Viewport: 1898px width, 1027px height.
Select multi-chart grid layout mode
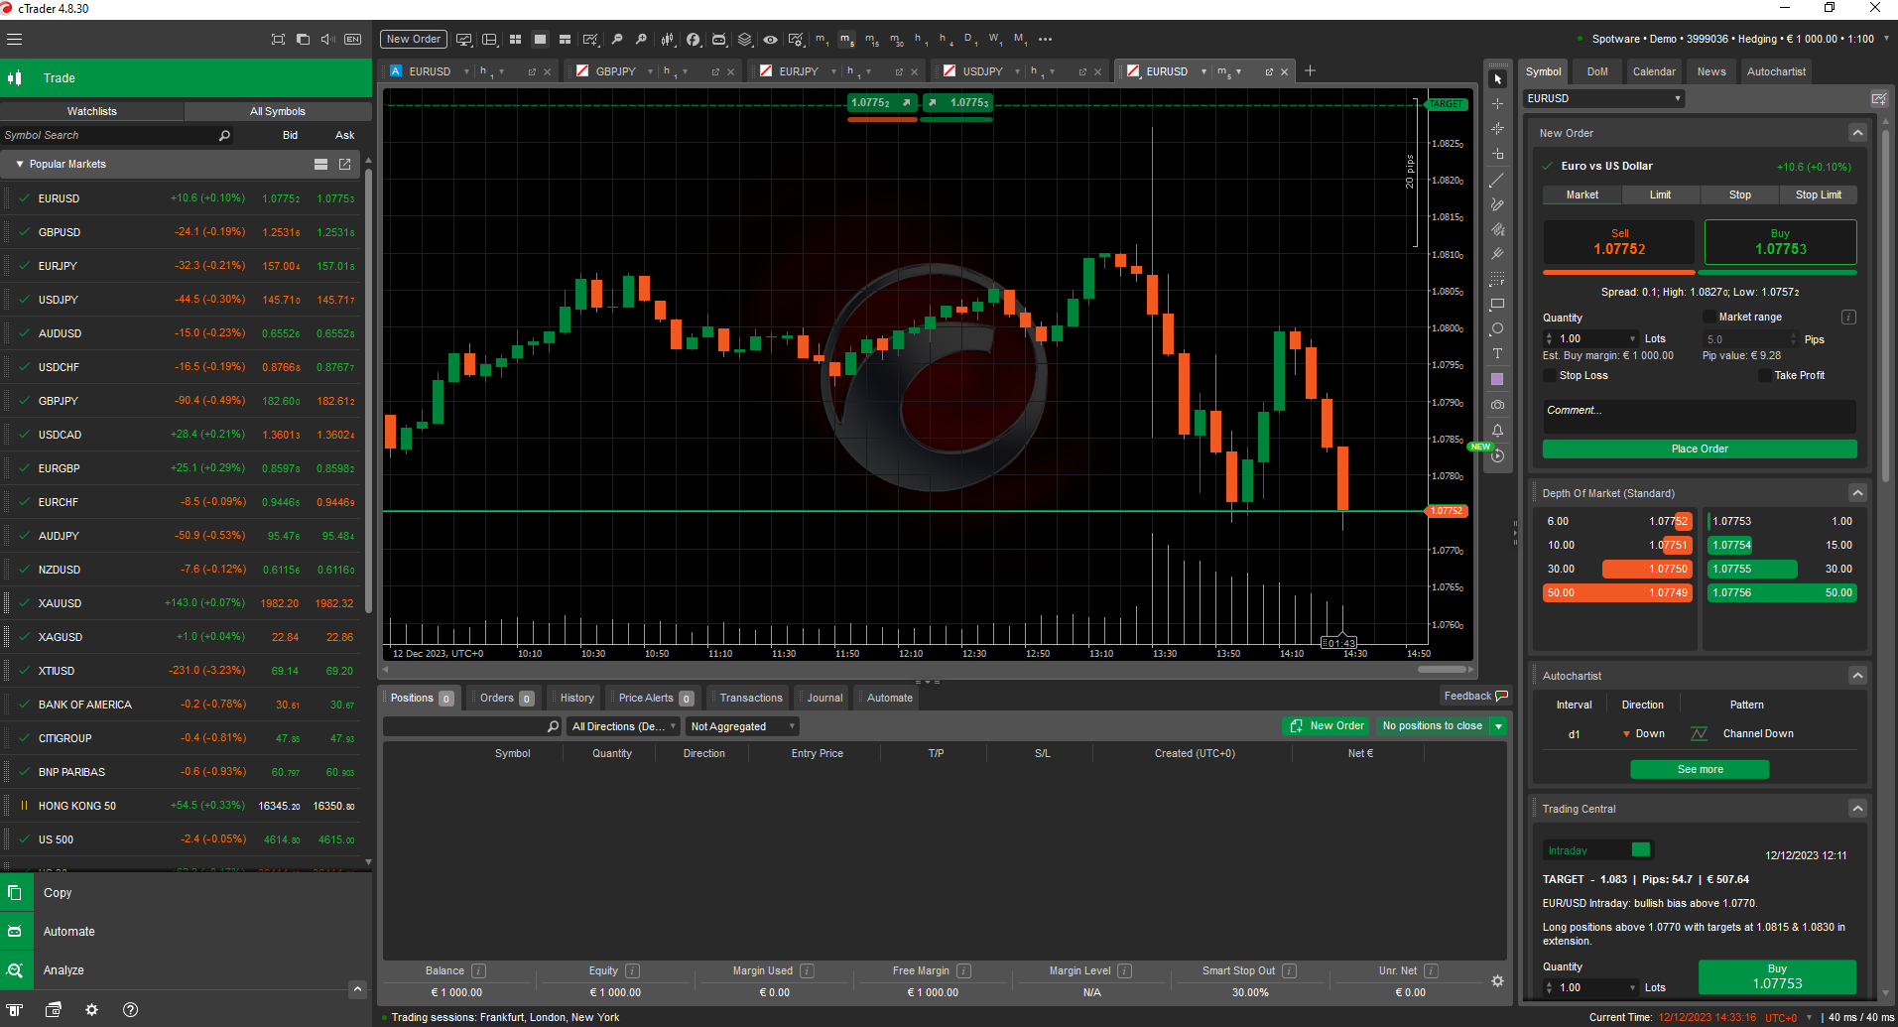[x=515, y=40]
